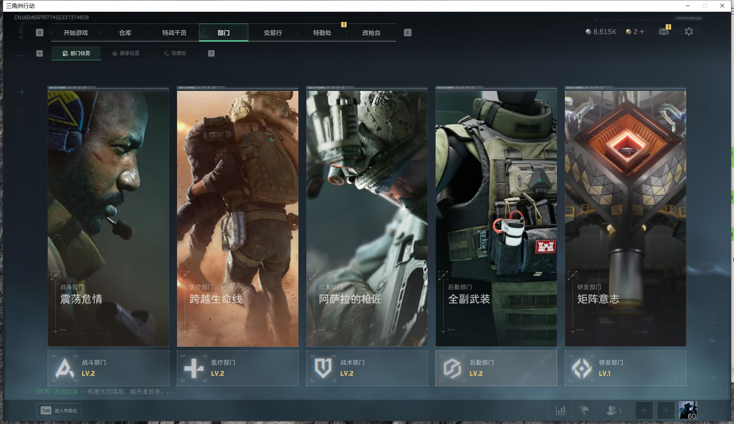Open the 跨越生命线 medical department card
Screen dimensions: 734x424
click(x=237, y=218)
